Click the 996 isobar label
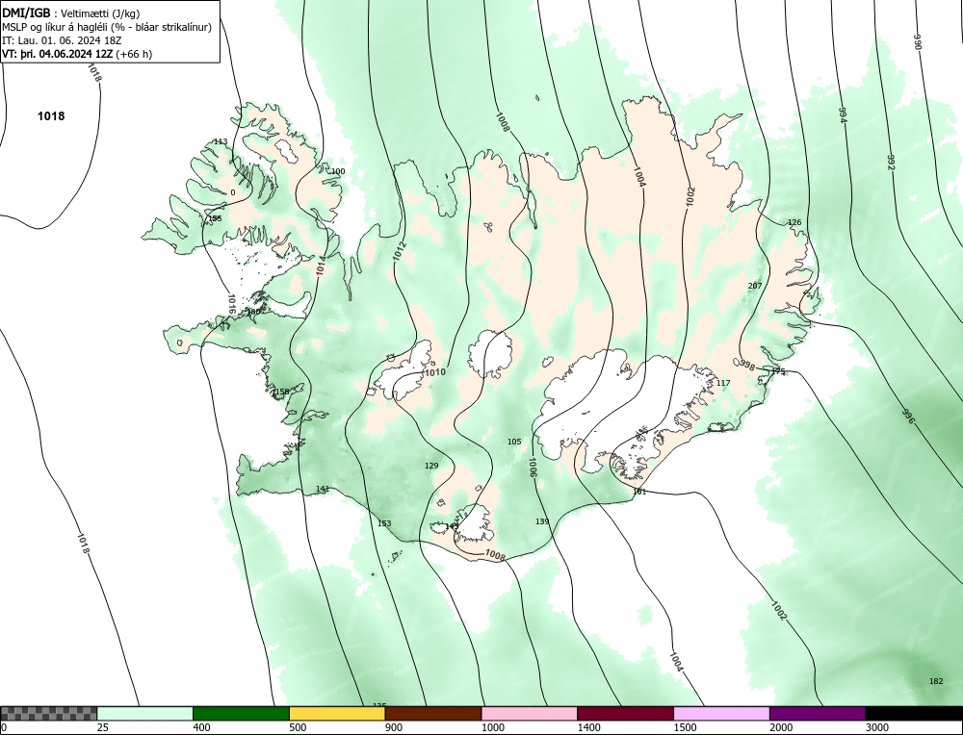The width and height of the screenshot is (963, 735). tap(908, 416)
